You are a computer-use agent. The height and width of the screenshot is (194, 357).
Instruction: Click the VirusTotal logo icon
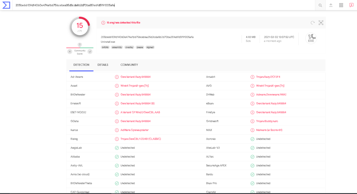point(6,5)
